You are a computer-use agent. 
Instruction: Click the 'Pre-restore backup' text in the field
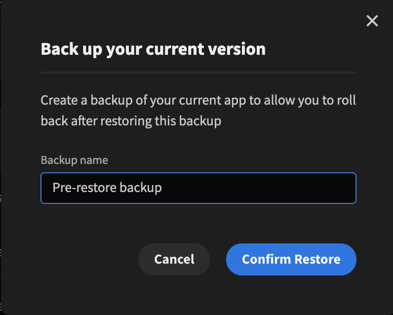point(107,188)
